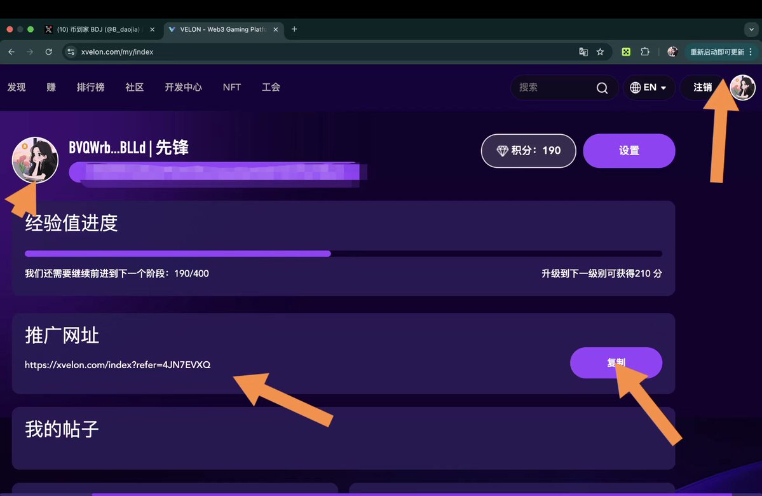Click the 注销 logout button

tap(703, 88)
